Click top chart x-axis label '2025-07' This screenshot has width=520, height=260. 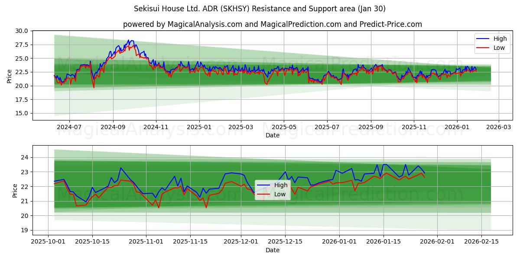[x=327, y=128]
